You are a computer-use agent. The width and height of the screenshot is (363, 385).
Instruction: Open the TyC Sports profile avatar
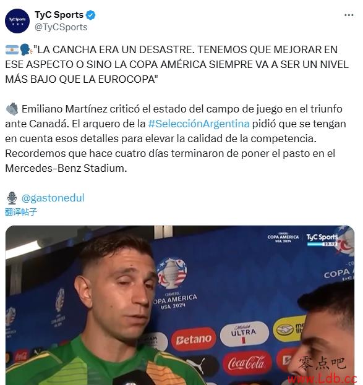pos(17,21)
